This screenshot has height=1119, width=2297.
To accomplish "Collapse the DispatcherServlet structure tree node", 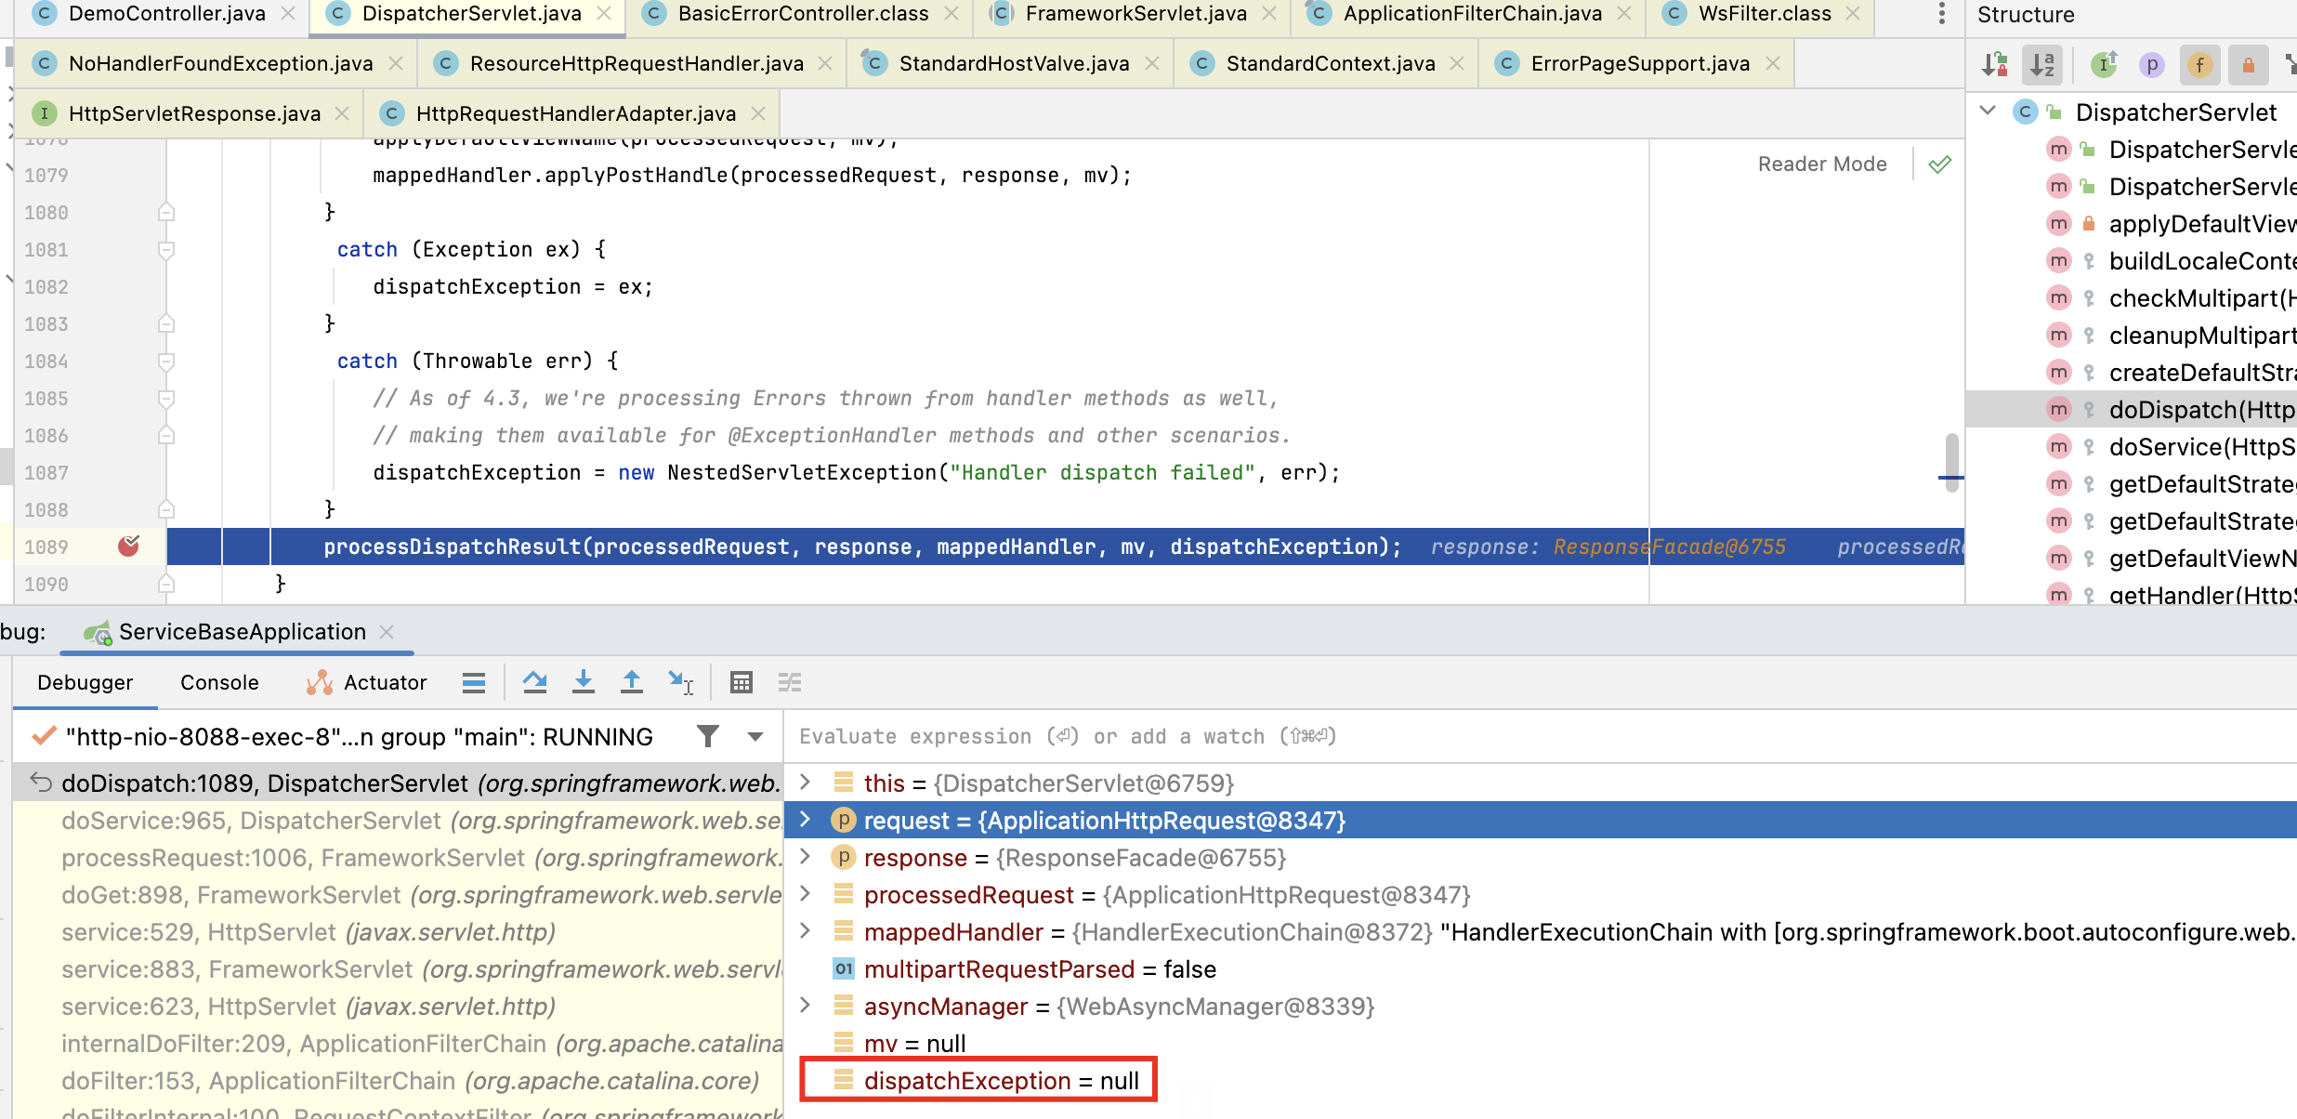I will 1988,112.
